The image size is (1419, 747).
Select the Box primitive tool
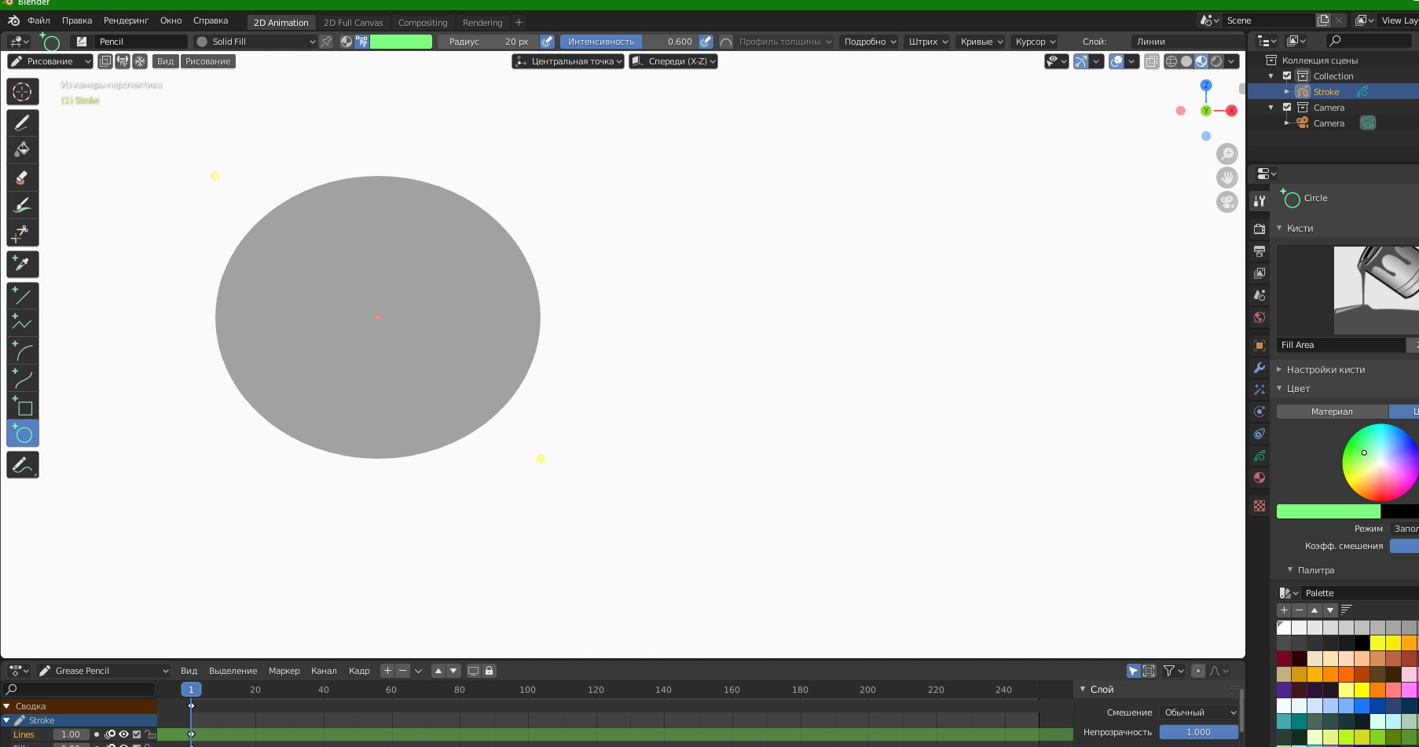[23, 406]
